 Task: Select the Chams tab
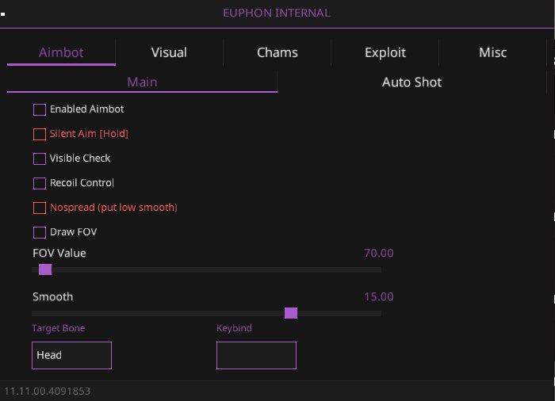pyautogui.click(x=277, y=53)
